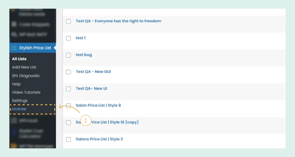Image resolution: width=295 pixels, height=157 pixels.
Task: Open the Stylish Price List menu
Action: (x=33, y=48)
